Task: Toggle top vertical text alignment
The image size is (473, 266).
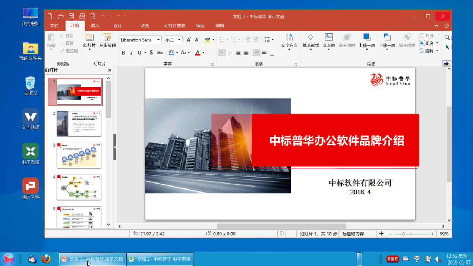Action: click(x=256, y=52)
